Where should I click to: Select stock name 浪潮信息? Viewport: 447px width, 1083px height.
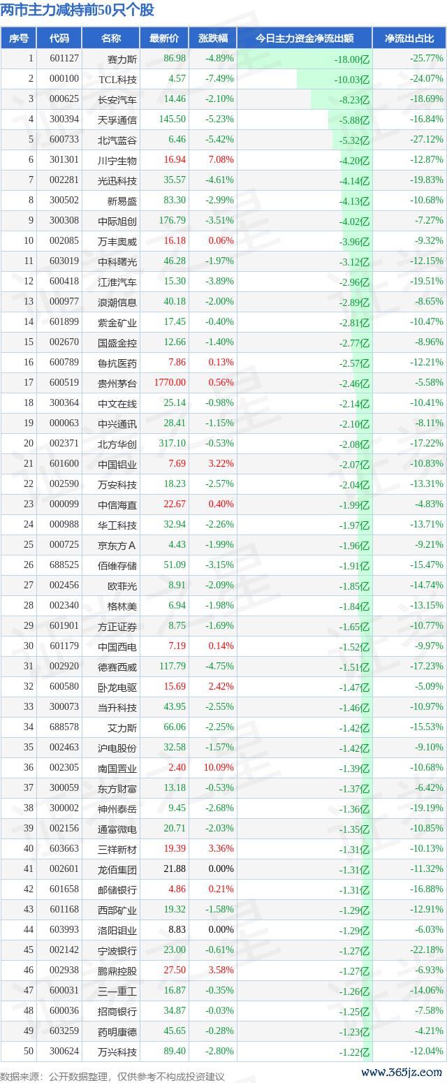(117, 302)
